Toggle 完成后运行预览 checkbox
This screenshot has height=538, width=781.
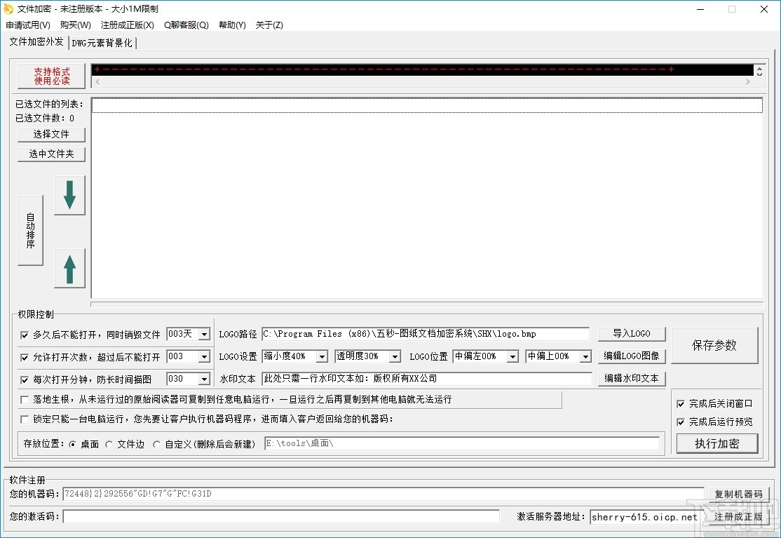pyautogui.click(x=681, y=422)
